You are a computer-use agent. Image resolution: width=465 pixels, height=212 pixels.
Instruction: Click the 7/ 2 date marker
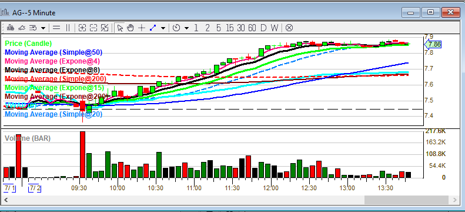tap(35, 188)
